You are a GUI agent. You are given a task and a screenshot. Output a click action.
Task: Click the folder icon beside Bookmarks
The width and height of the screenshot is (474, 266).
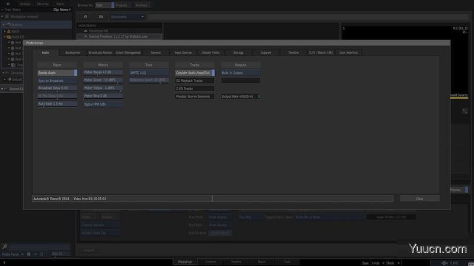pyautogui.click(x=101, y=17)
